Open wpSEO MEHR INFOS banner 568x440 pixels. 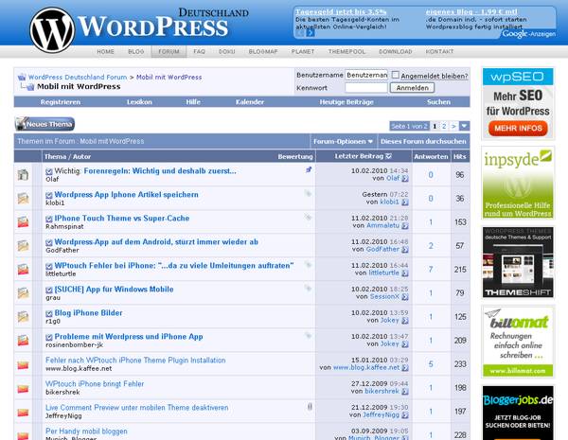click(x=518, y=128)
